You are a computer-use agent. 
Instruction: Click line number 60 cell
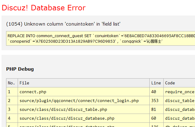(x=154, y=118)
